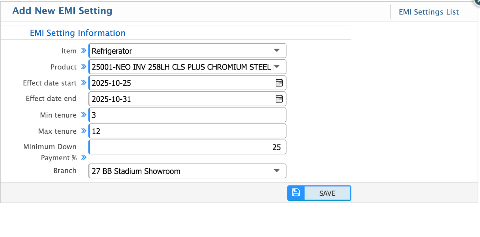Click double-chevron icon beside Max tenure
Viewport: 480px width, 237px height.
pyautogui.click(x=84, y=131)
